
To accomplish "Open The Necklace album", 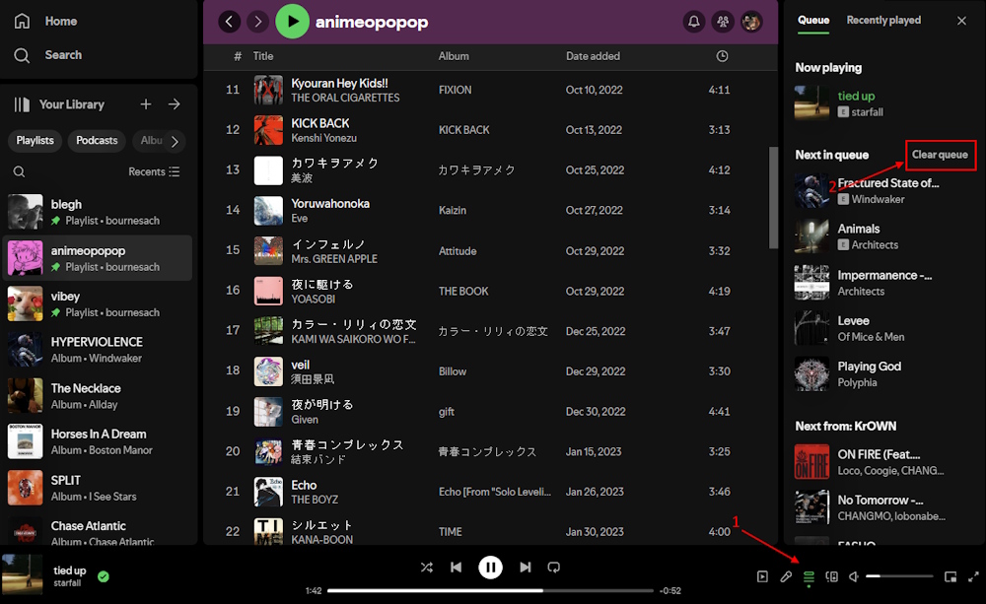I will 98,396.
